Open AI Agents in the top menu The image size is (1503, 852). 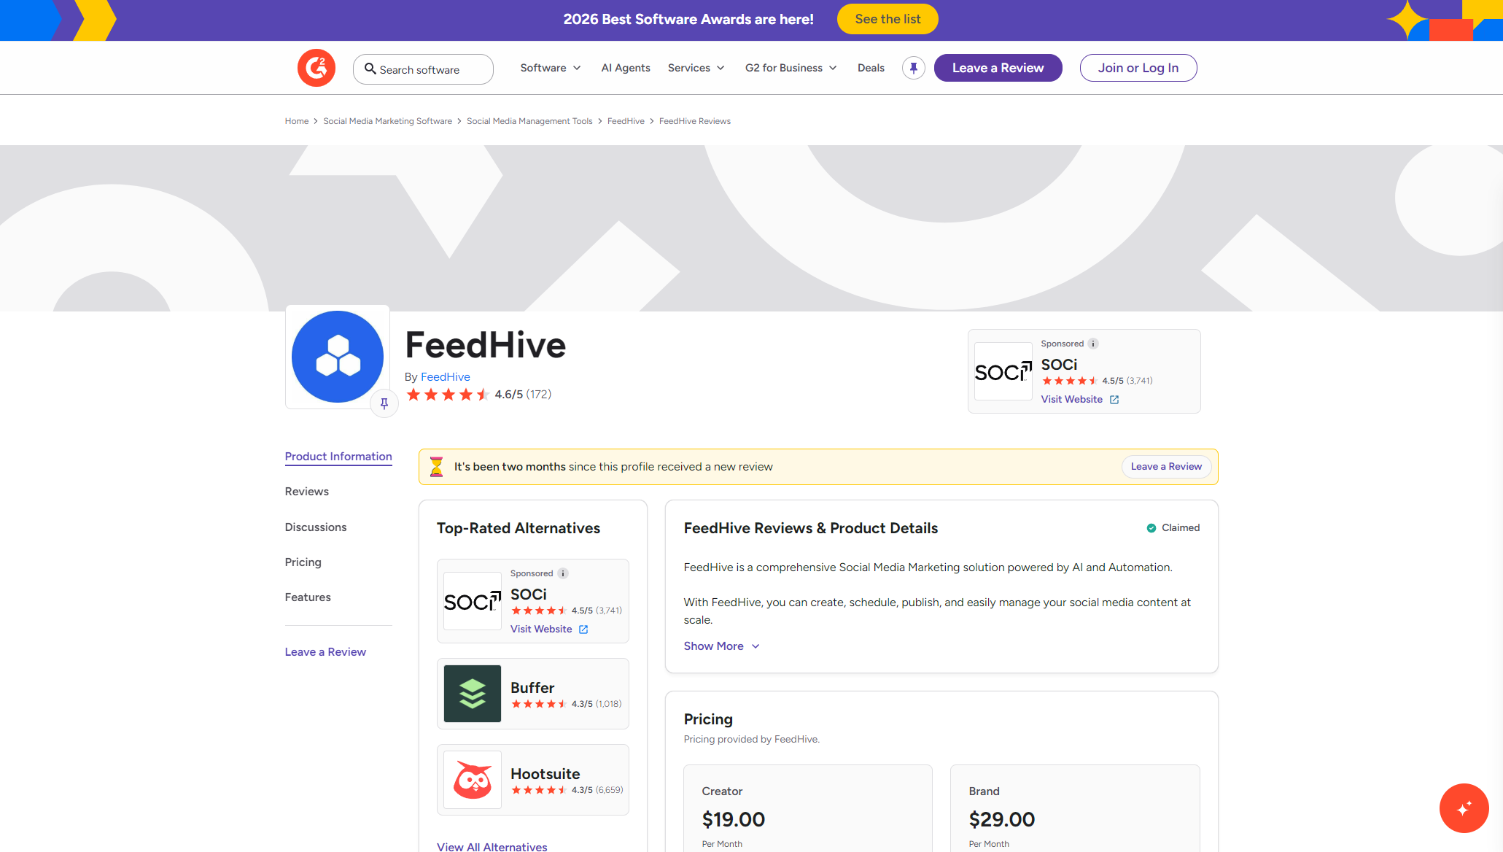625,68
